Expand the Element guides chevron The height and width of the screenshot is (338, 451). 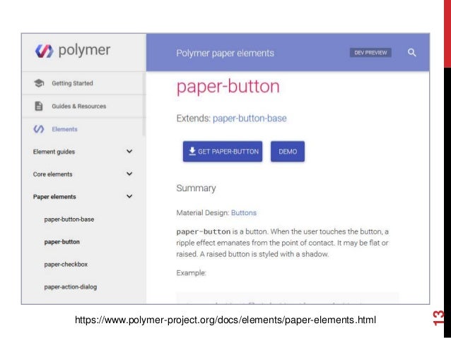coord(129,151)
